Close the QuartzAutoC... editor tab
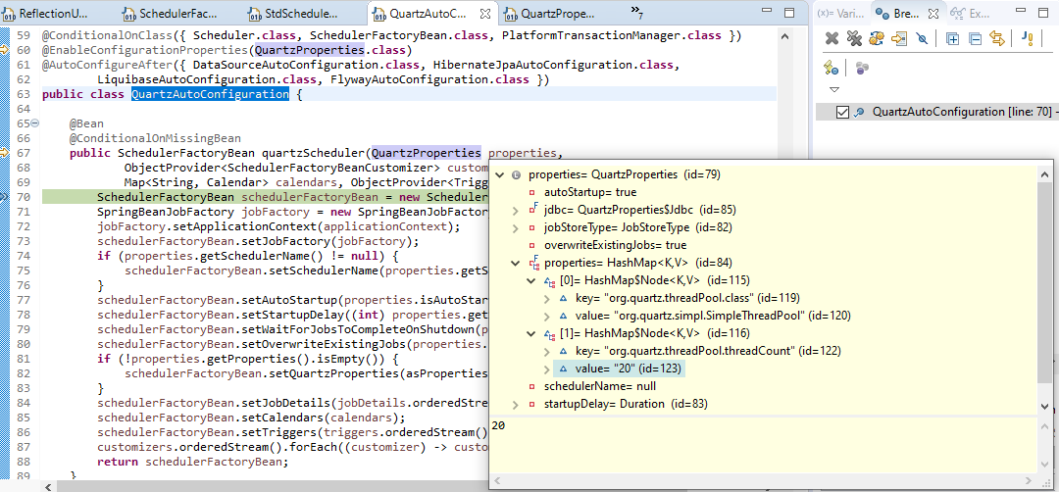Viewport: 1059px width, 492px height. coord(485,13)
